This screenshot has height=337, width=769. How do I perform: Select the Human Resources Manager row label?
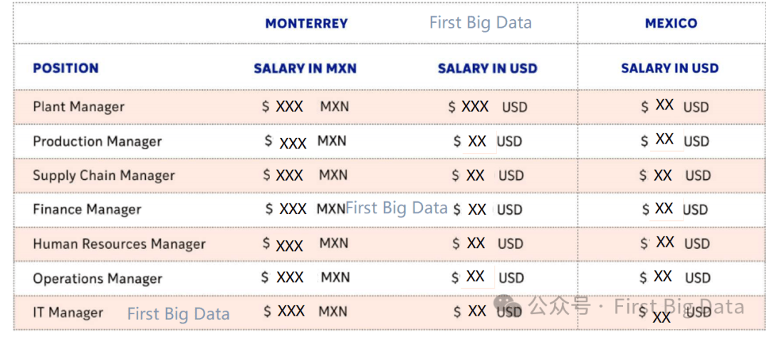tap(119, 244)
